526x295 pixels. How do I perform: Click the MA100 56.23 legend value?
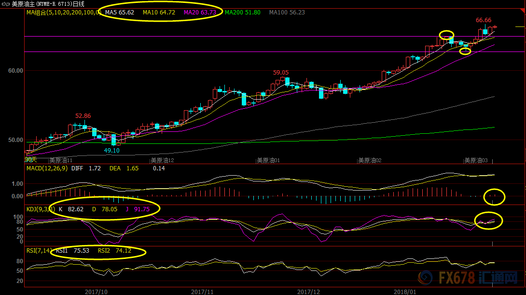tap(287, 13)
